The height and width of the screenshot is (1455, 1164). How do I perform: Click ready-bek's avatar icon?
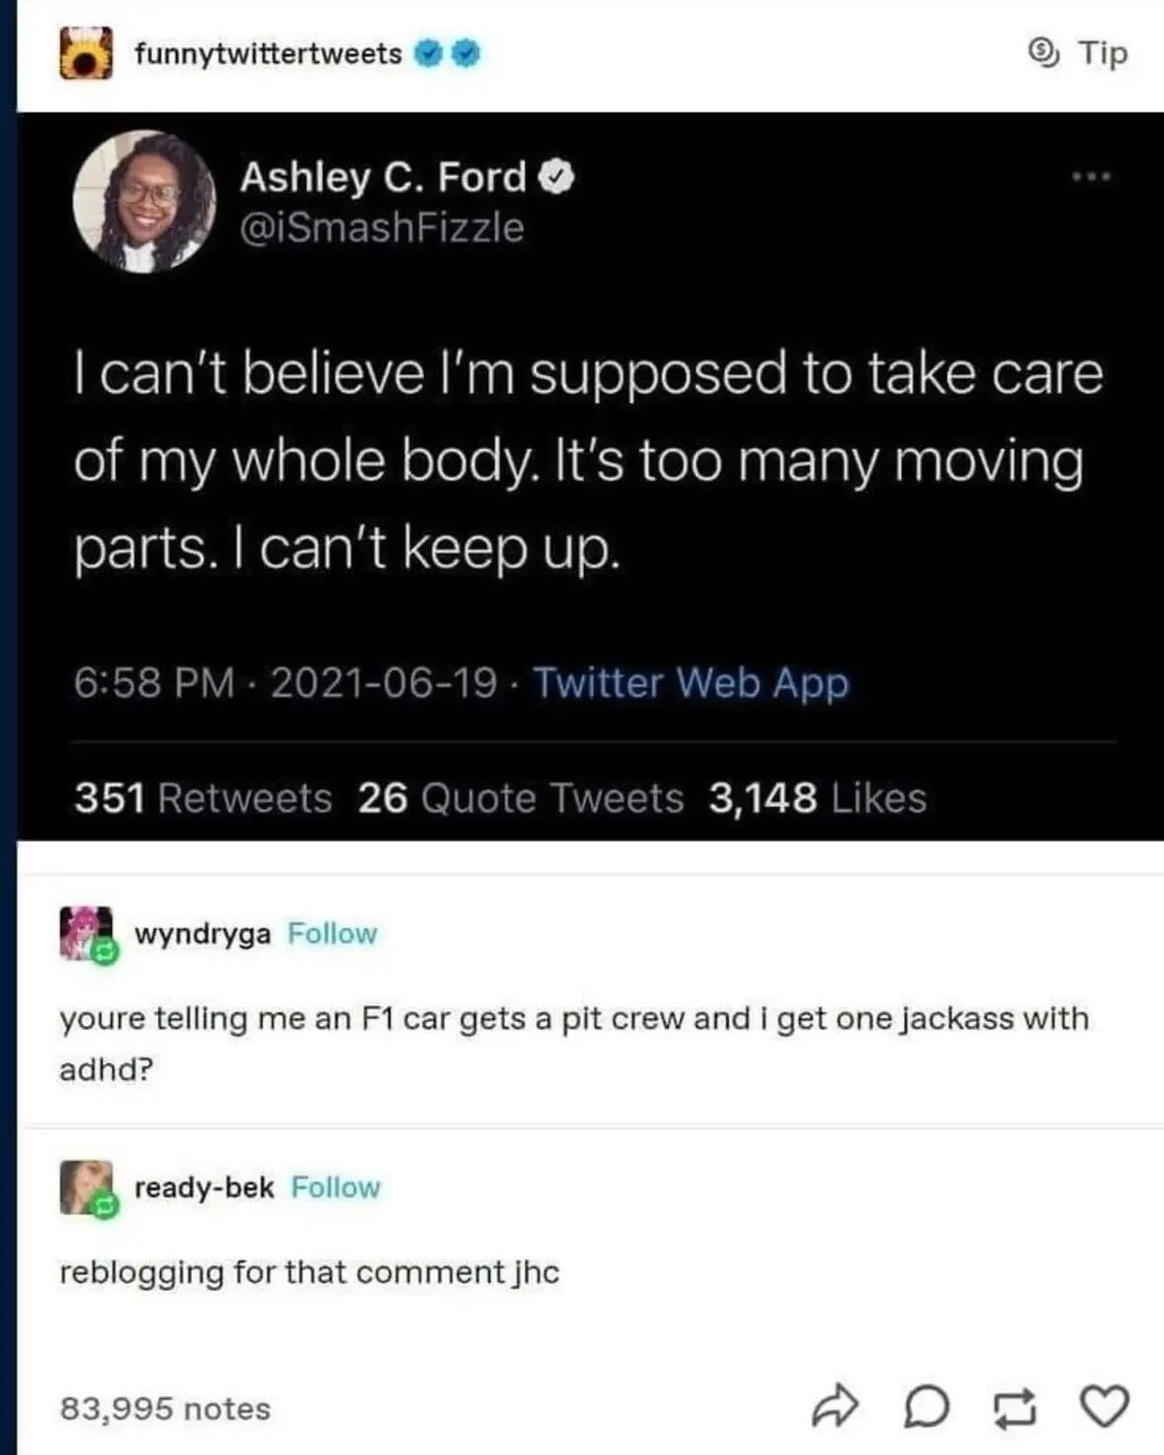(x=87, y=1187)
